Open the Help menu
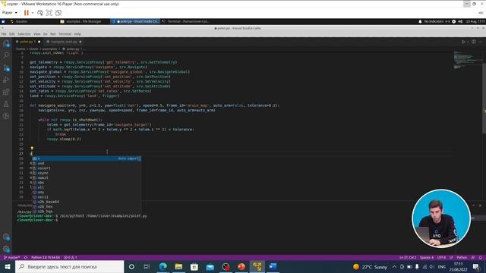 click(x=77, y=34)
